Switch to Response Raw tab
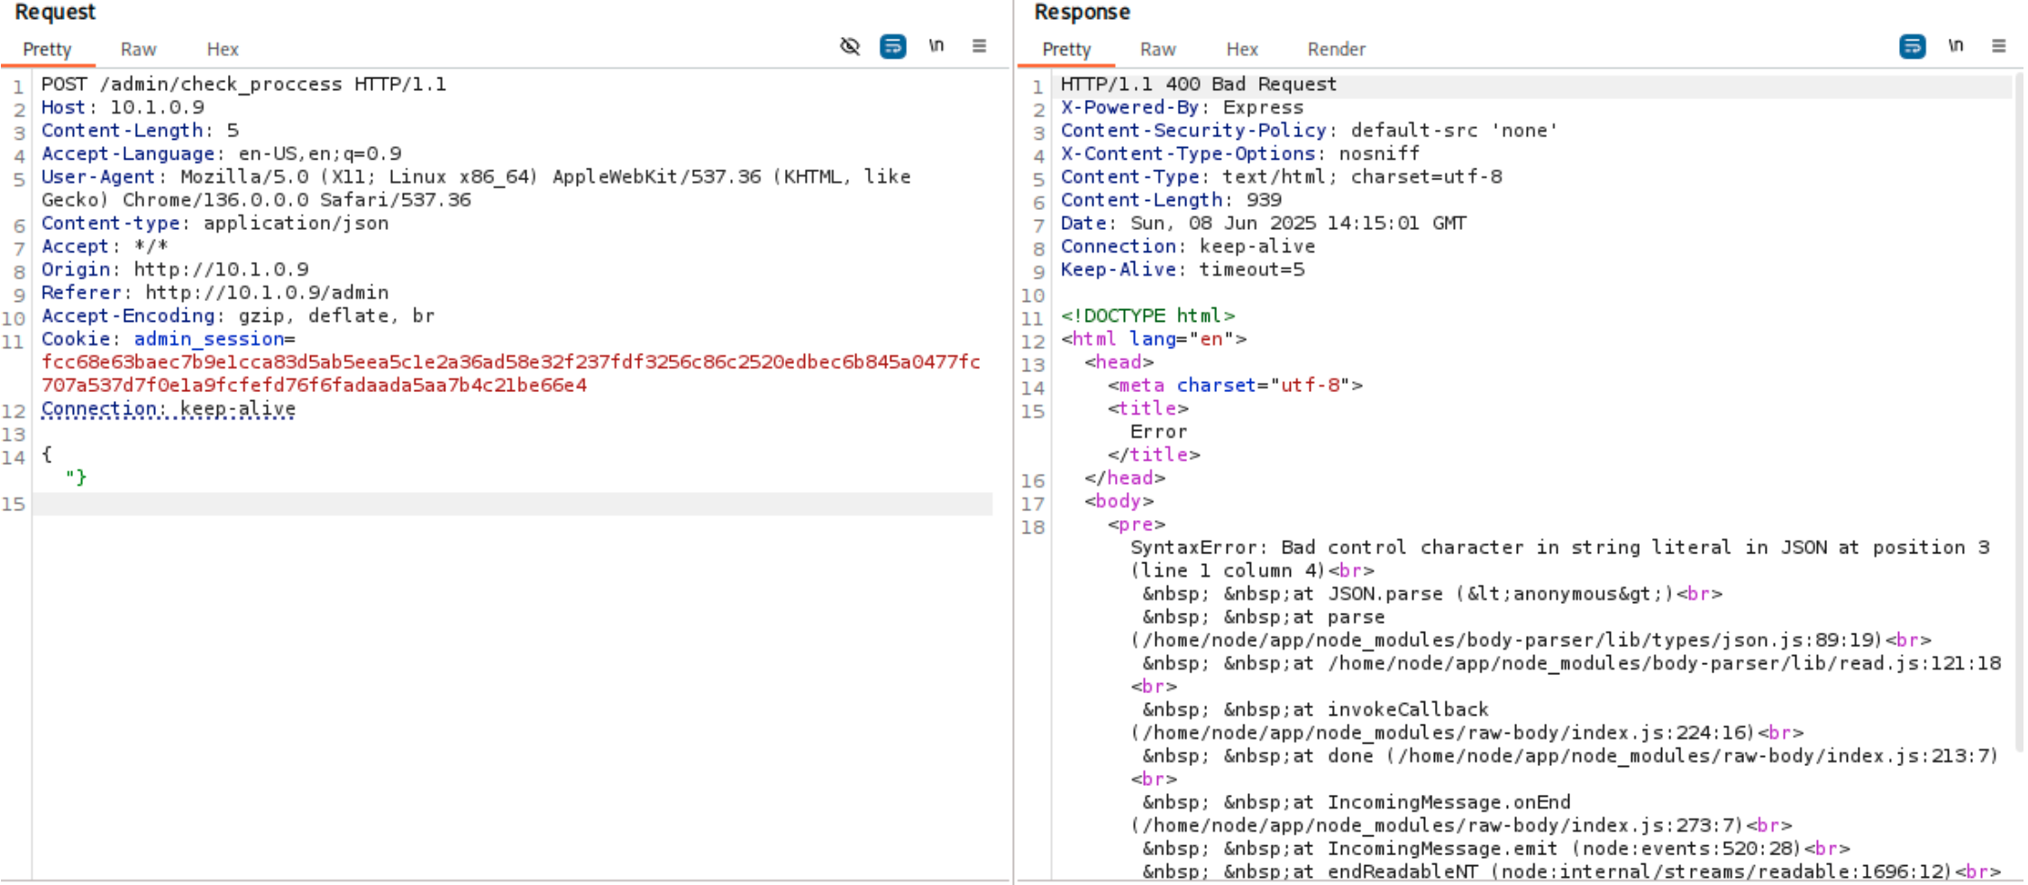Viewport: 2028px width, 885px height. pyautogui.click(x=1158, y=50)
